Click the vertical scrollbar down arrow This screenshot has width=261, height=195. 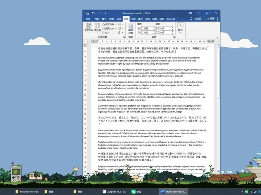coord(218,171)
